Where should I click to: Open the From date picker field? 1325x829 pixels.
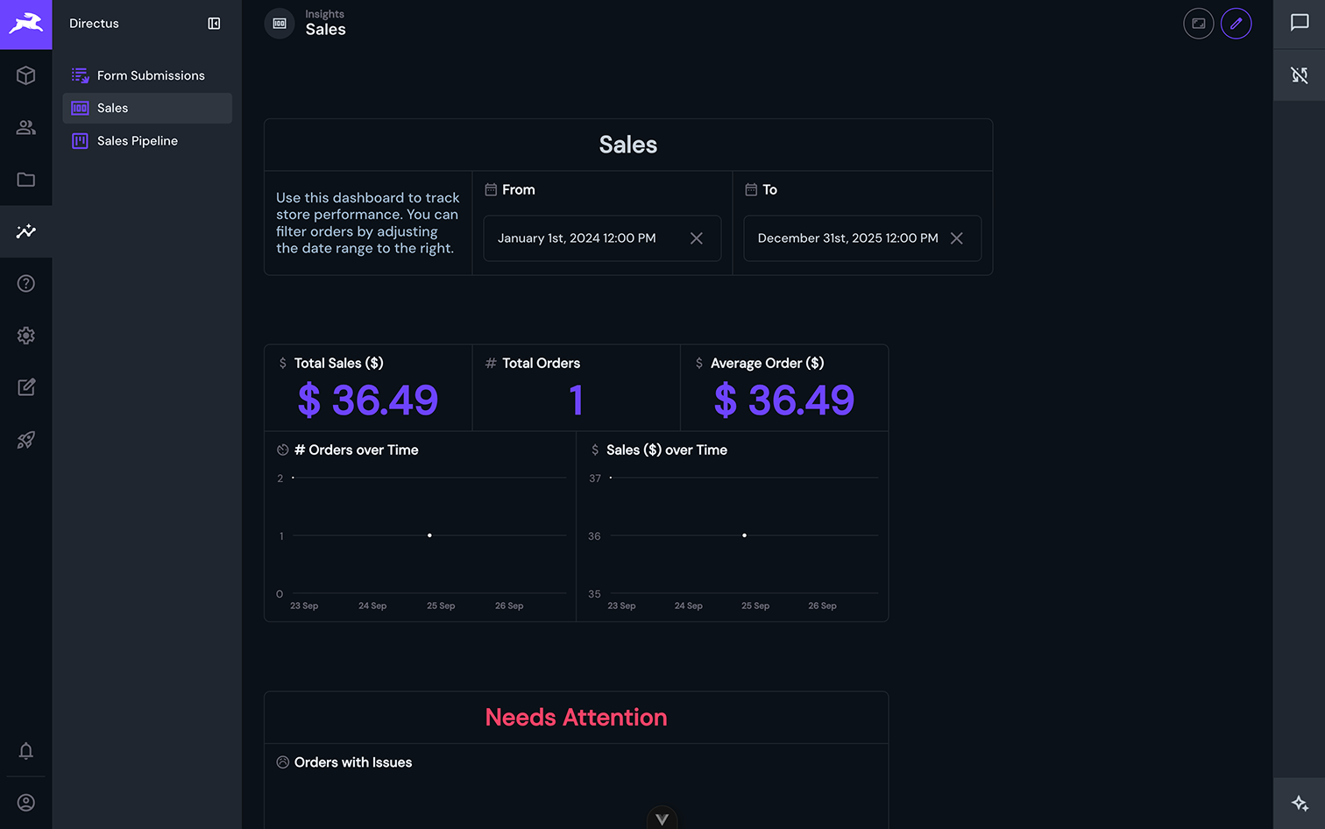(602, 238)
